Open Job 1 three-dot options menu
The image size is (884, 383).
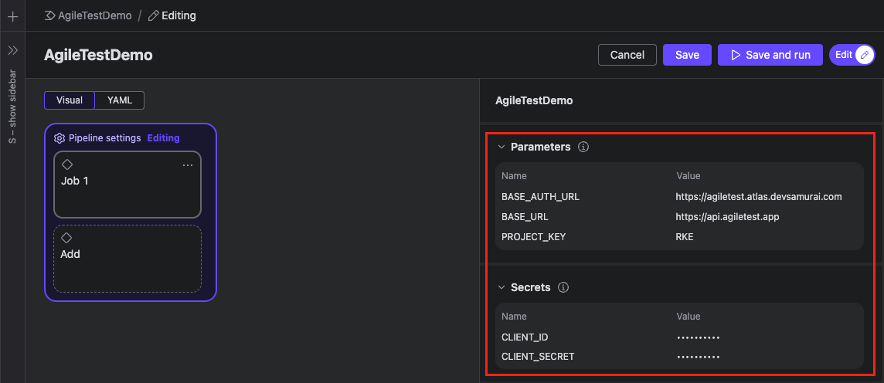point(188,165)
